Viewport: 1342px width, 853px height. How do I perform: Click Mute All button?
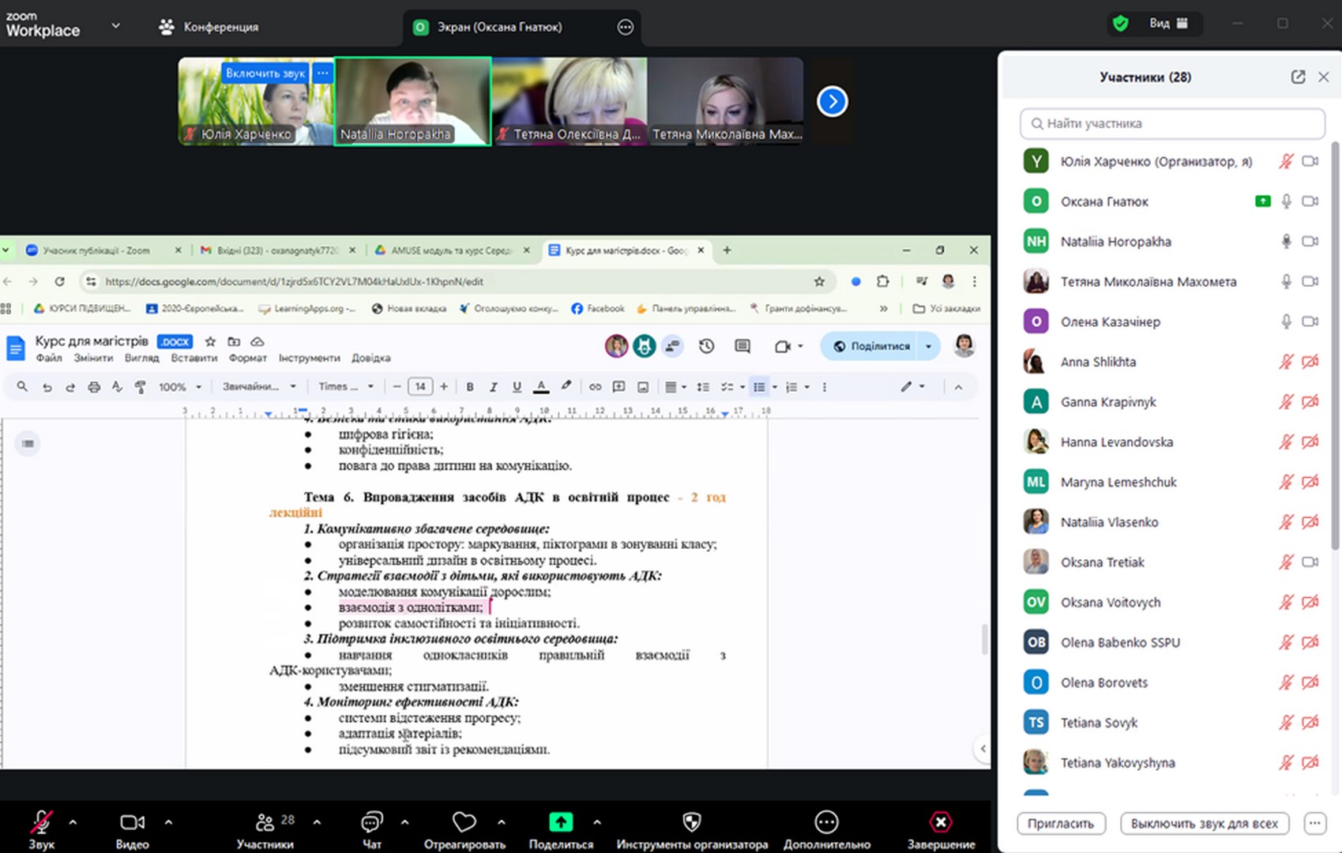point(1204,823)
